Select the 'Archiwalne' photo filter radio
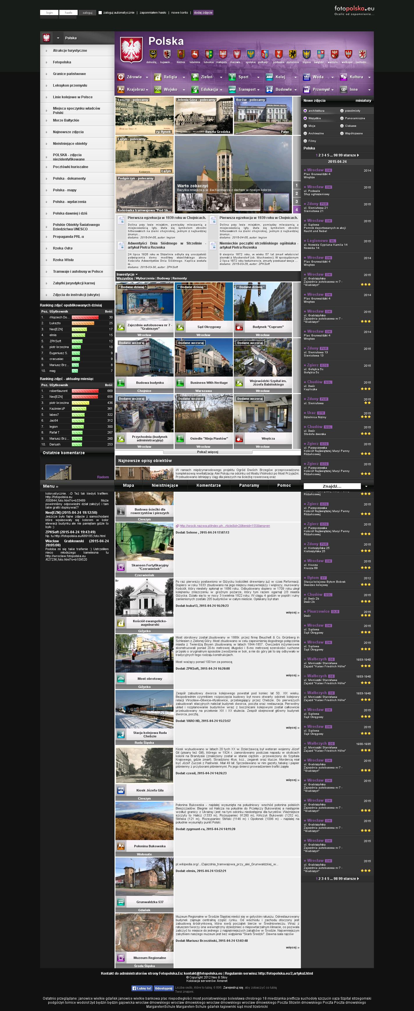 click(305, 133)
